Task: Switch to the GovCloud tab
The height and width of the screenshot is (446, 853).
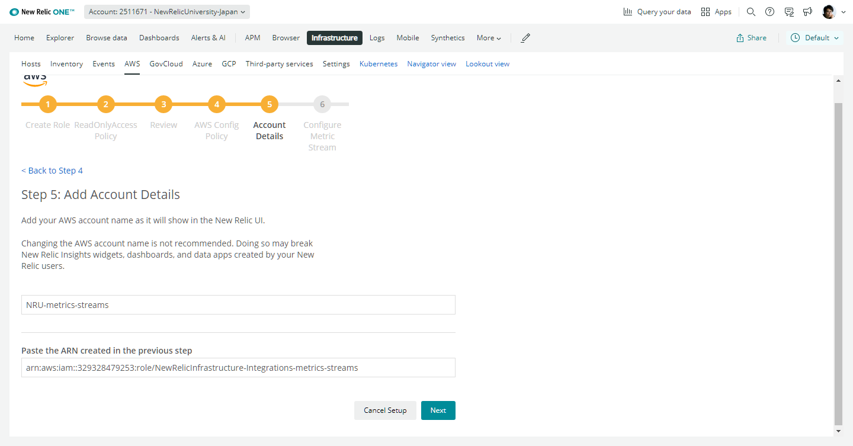Action: point(166,64)
